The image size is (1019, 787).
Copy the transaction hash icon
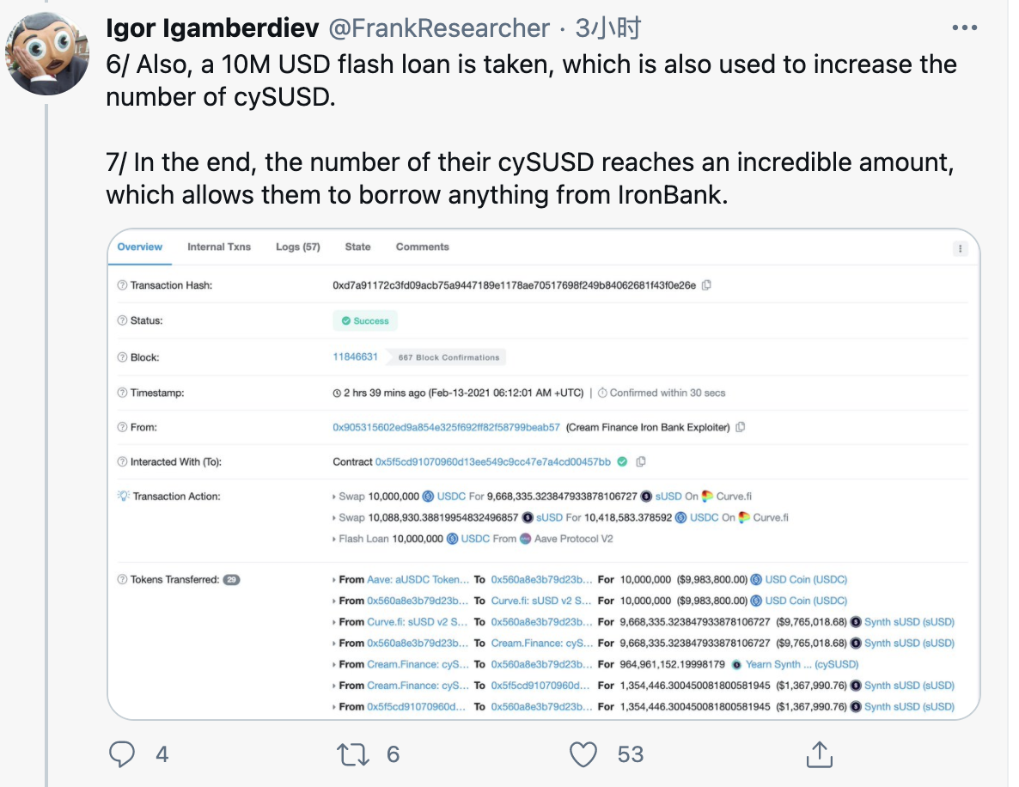point(707,285)
